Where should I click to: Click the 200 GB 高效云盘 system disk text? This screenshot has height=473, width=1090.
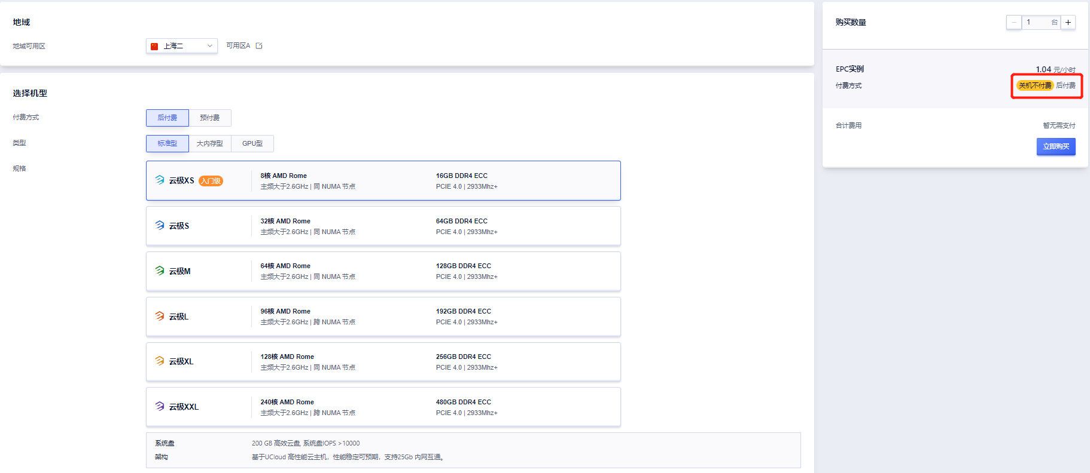[x=306, y=443]
